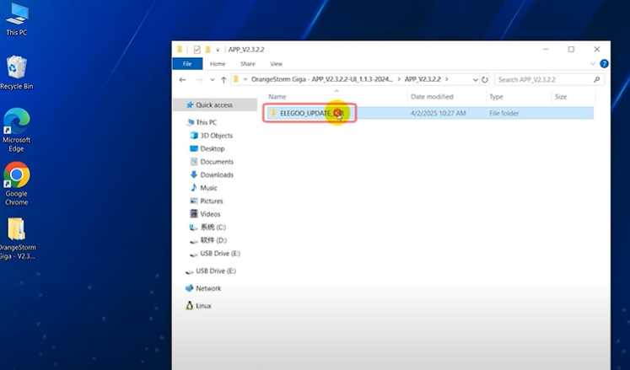
Task: Go back to the previous folder
Action: click(x=184, y=79)
